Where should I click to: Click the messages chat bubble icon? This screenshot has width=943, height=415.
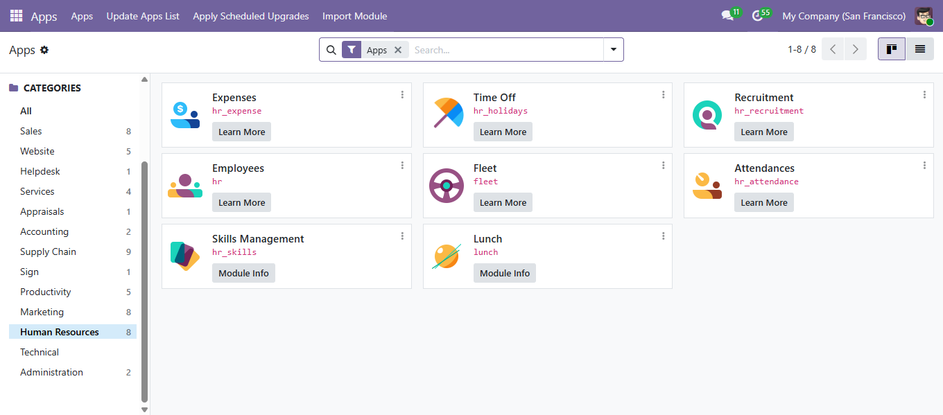[x=727, y=16]
